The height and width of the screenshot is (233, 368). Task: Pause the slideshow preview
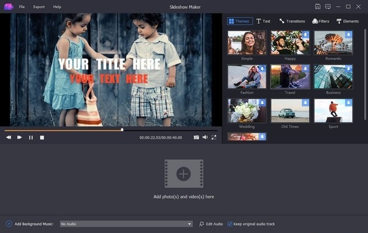pyautogui.click(x=31, y=138)
